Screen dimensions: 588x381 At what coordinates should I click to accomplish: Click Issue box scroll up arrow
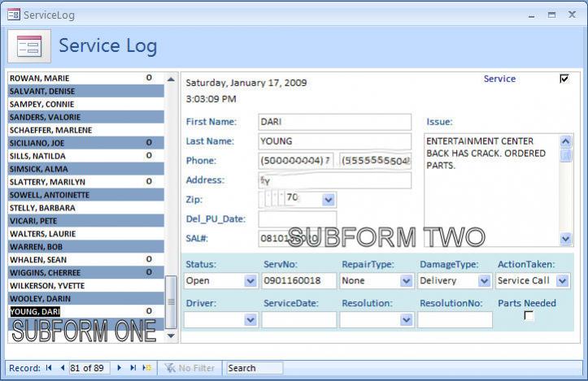click(x=565, y=141)
